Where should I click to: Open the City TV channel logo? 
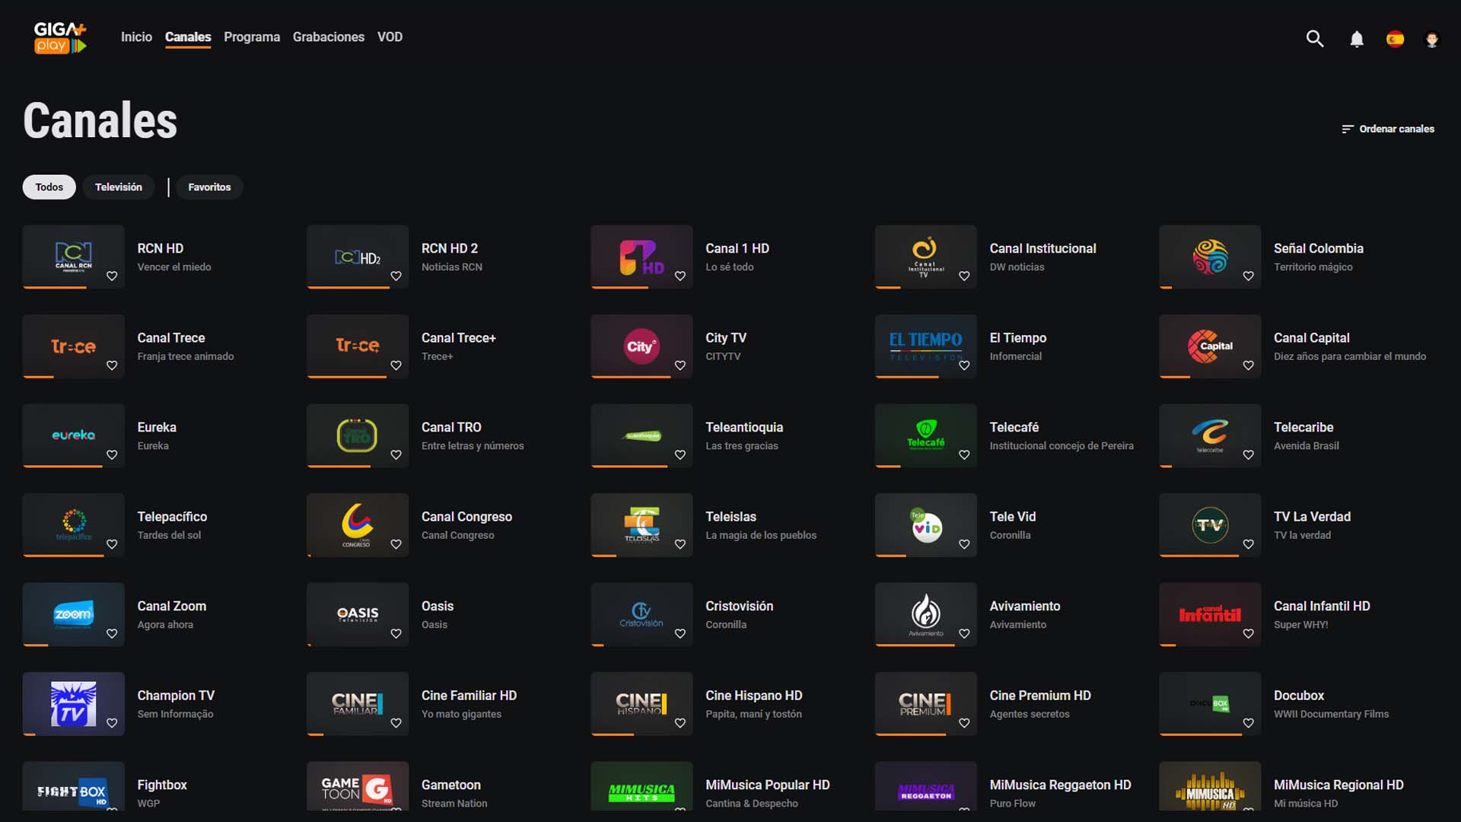click(x=641, y=346)
